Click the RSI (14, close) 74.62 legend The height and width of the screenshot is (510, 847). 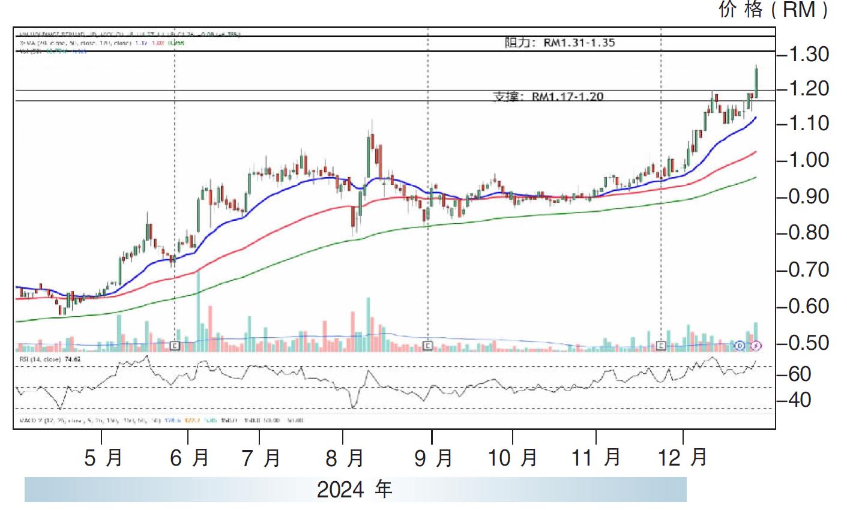pyautogui.click(x=49, y=359)
